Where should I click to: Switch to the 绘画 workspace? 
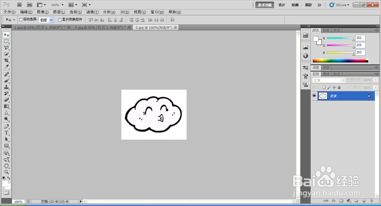pyautogui.click(x=295, y=5)
